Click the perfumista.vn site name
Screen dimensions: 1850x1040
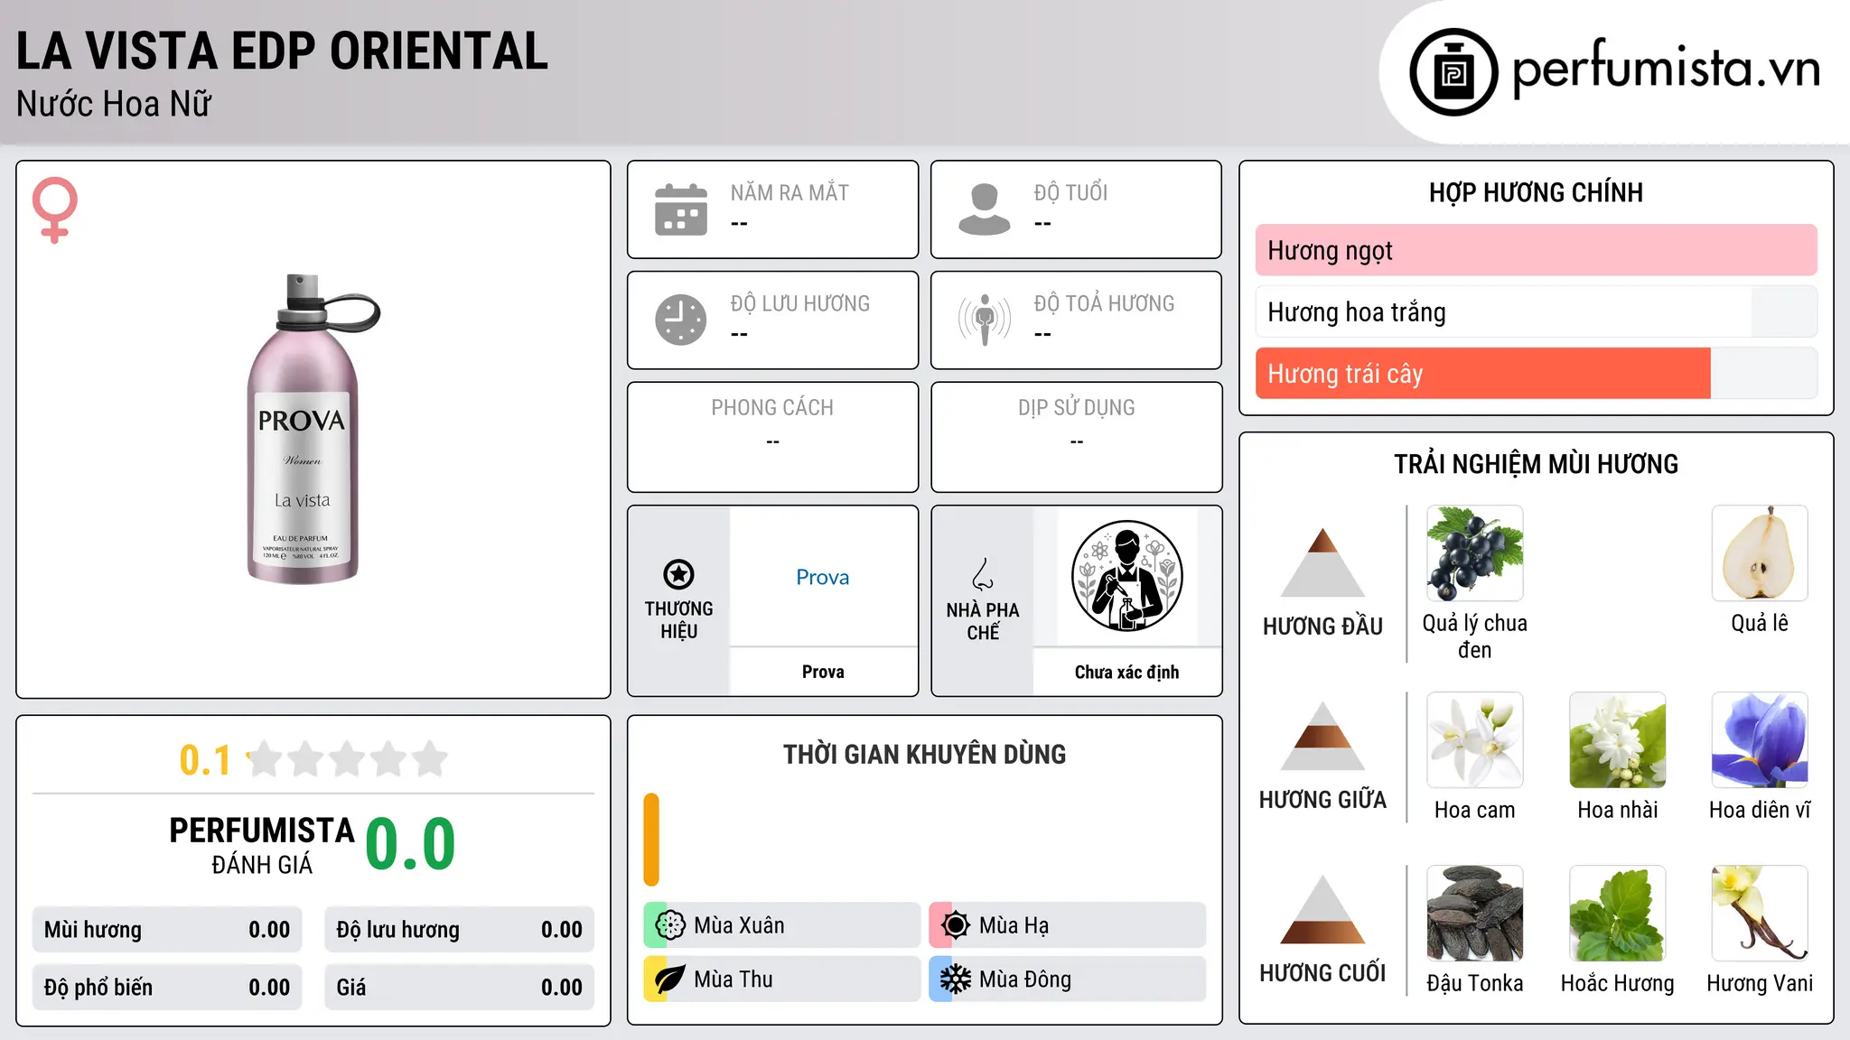click(1666, 69)
